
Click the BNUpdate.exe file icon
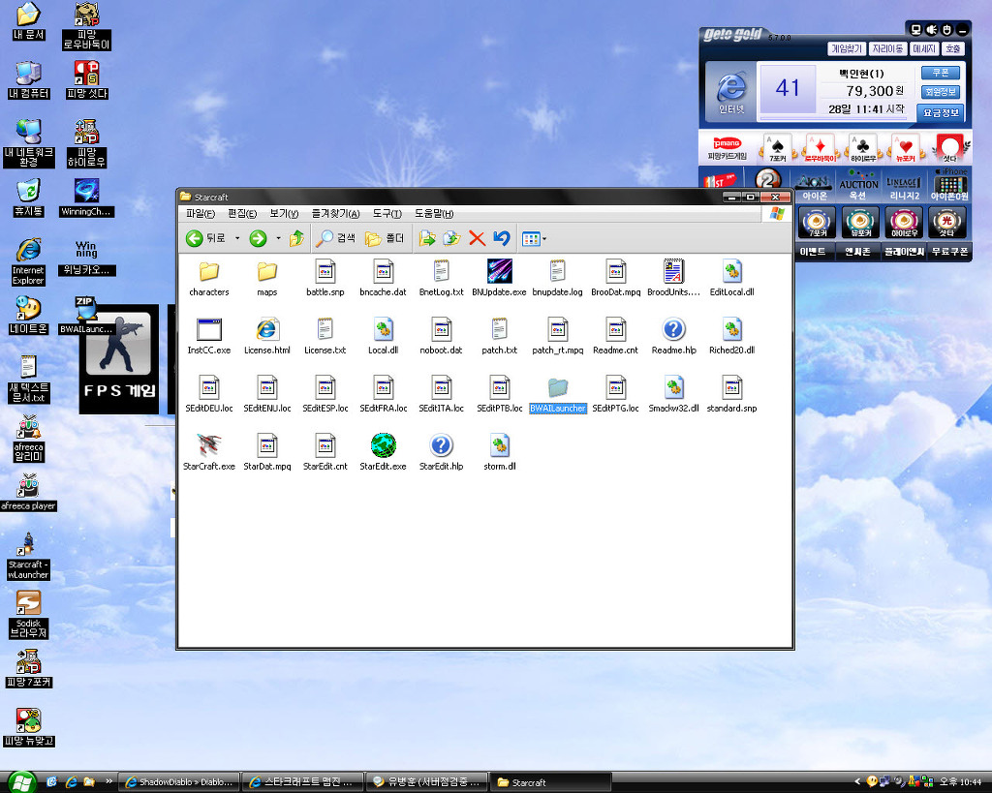click(499, 272)
